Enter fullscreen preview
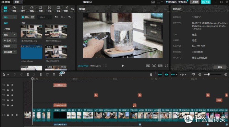This screenshot has width=229, height=127. click(167, 66)
